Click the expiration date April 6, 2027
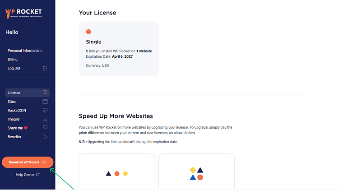Viewport: 343px width, 190px height. [x=122, y=56]
